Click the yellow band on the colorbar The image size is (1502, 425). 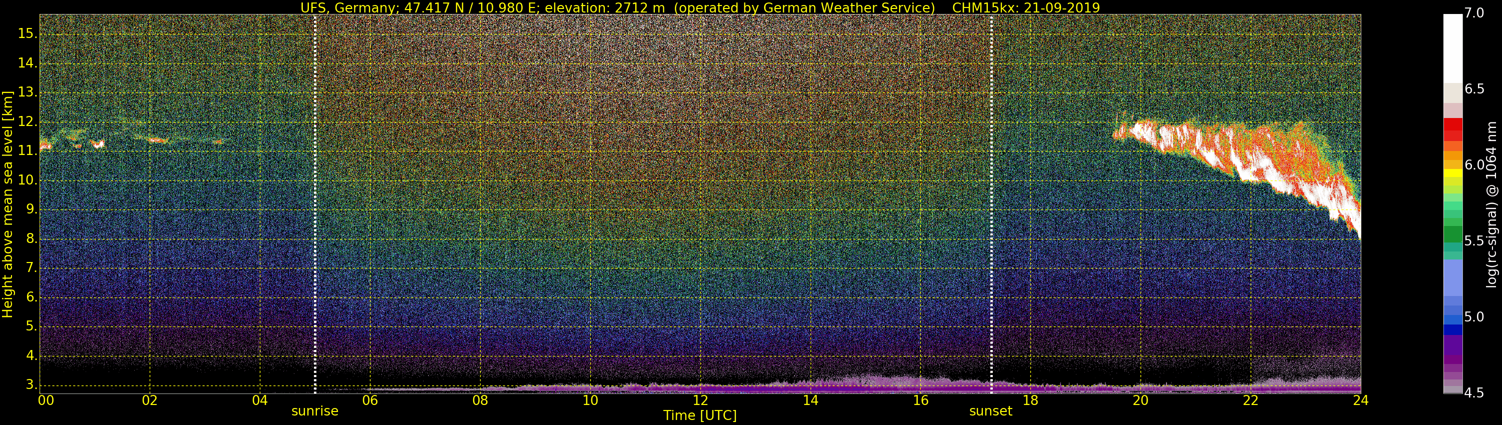pos(1452,173)
